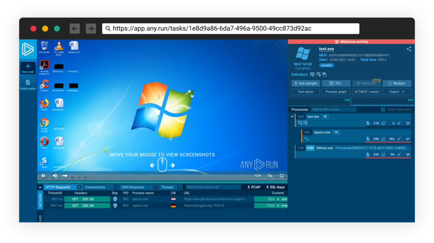Restart the task with the Restart button

pos(397,83)
